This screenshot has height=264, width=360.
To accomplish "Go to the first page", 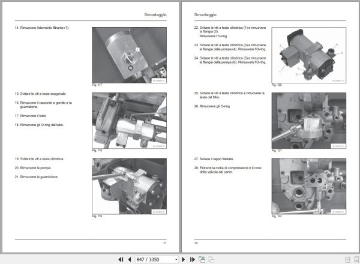I will [121, 259].
